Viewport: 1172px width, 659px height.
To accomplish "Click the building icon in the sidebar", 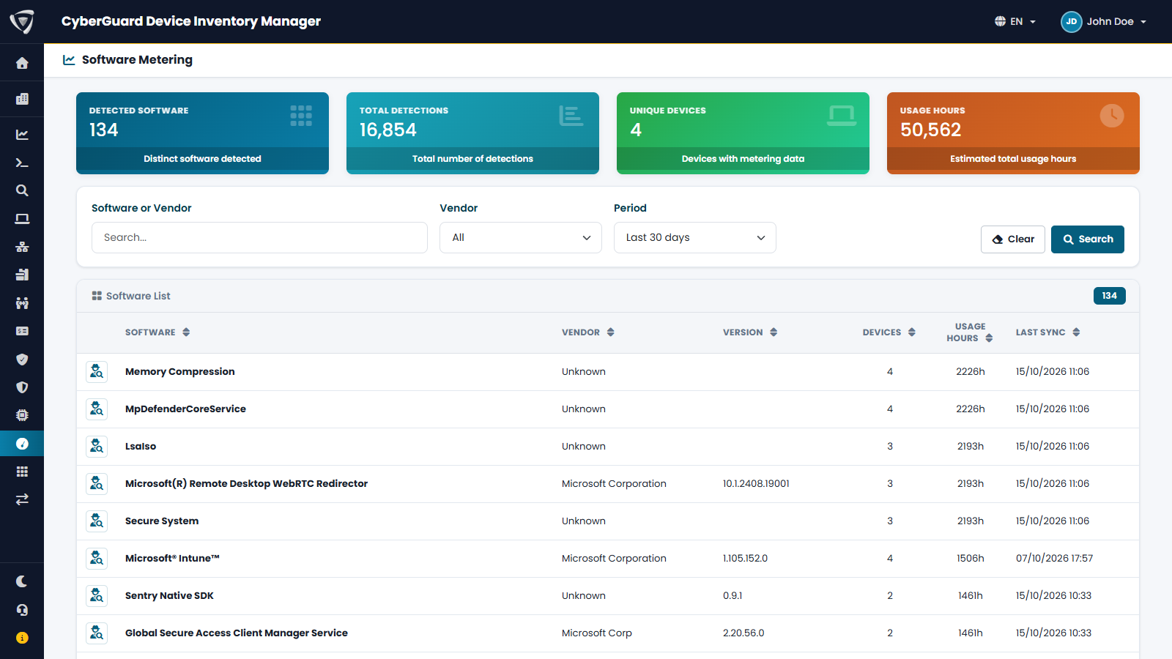I will point(22,99).
